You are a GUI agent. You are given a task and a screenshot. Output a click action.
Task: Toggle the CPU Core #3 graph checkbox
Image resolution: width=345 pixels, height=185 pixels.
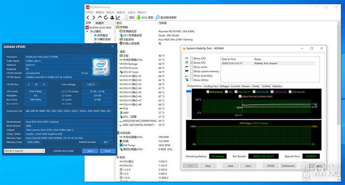coord(272,92)
